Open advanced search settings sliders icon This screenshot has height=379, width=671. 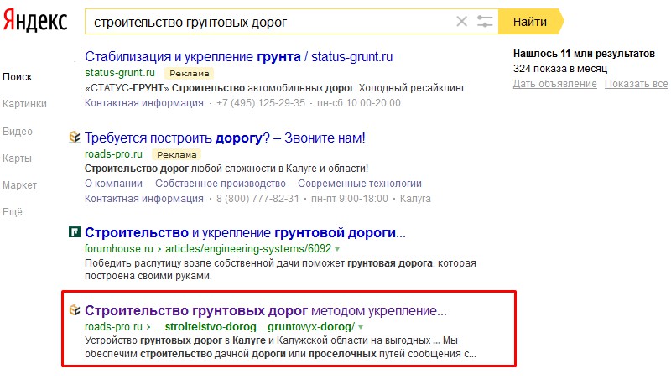pos(485,22)
